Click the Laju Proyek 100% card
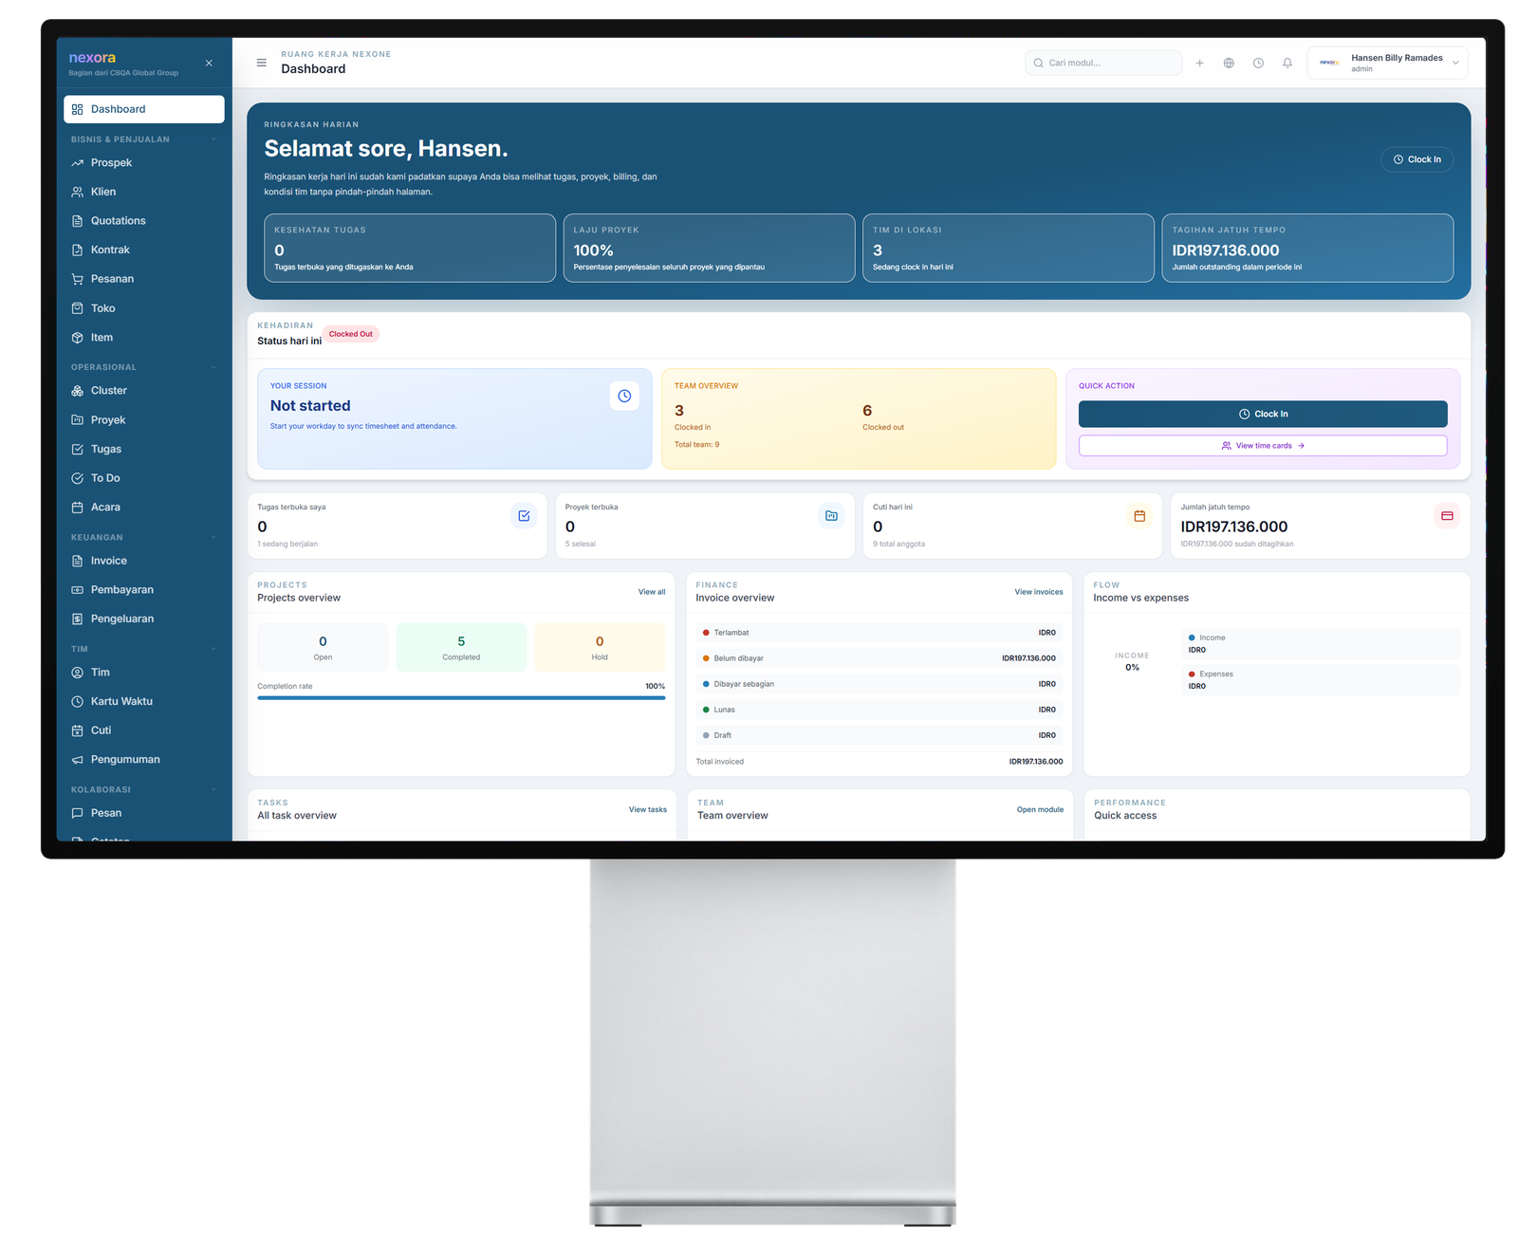Screen dimensions: 1518x1237 tap(709, 248)
